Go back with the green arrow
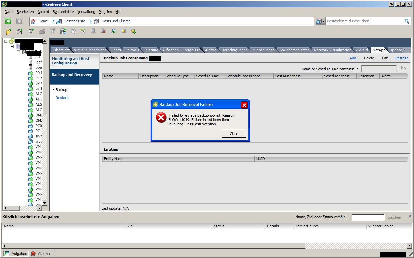 pyautogui.click(x=8, y=21)
